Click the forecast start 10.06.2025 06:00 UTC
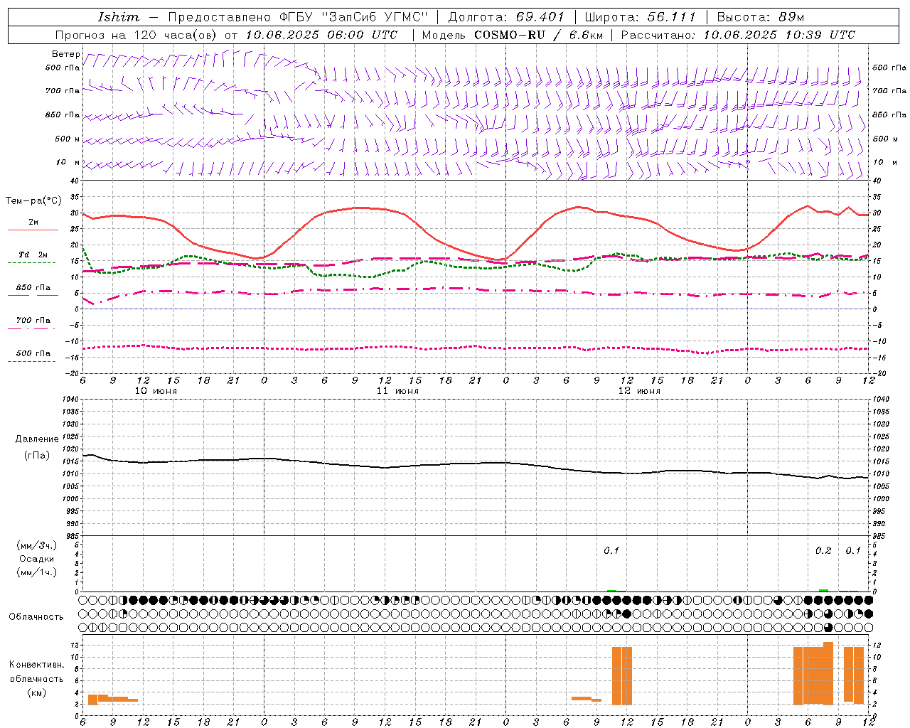 [x=321, y=34]
